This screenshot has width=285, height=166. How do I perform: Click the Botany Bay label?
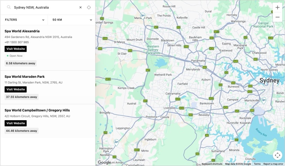click(x=261, y=132)
